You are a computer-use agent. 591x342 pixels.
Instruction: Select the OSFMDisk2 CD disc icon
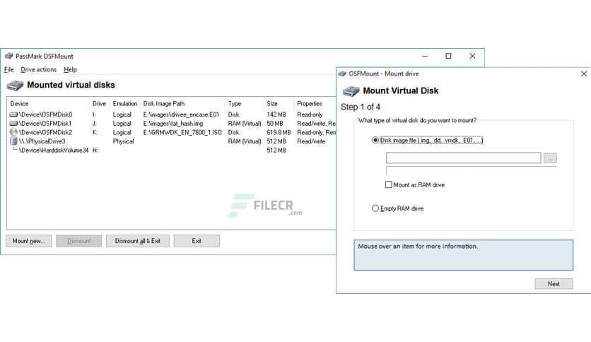[x=13, y=132]
